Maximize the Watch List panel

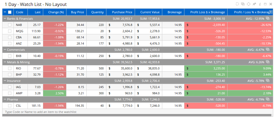[265, 4]
